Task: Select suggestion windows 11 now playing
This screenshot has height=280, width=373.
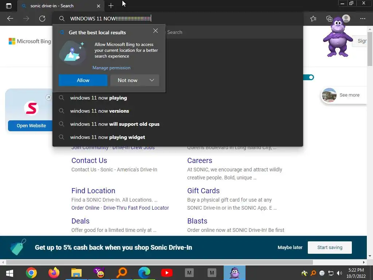Action: (178, 98)
